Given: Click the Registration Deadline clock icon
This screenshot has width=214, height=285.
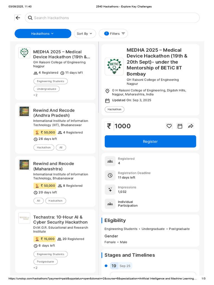Looking at the screenshot, I should tap(110, 175).
